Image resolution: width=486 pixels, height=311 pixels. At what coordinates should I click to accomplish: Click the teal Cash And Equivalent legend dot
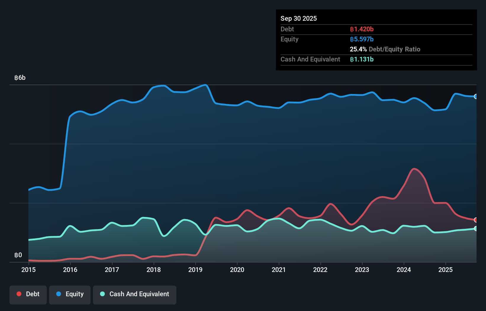(102, 294)
